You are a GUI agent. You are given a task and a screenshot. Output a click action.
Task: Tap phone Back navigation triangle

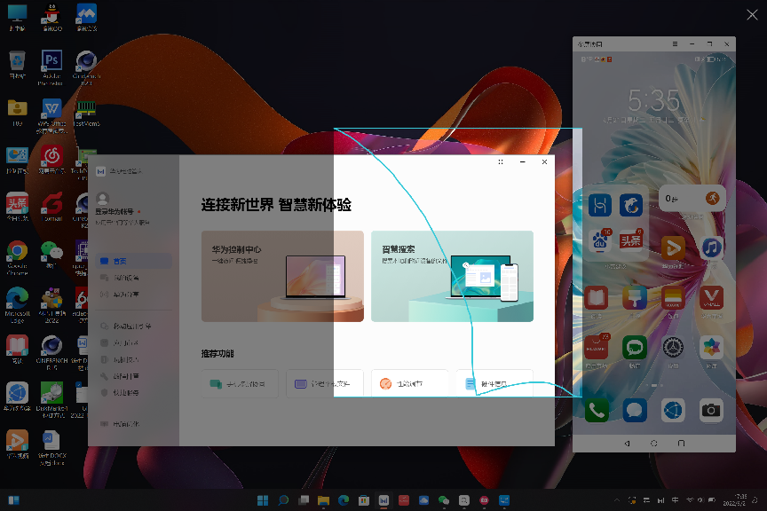click(627, 444)
